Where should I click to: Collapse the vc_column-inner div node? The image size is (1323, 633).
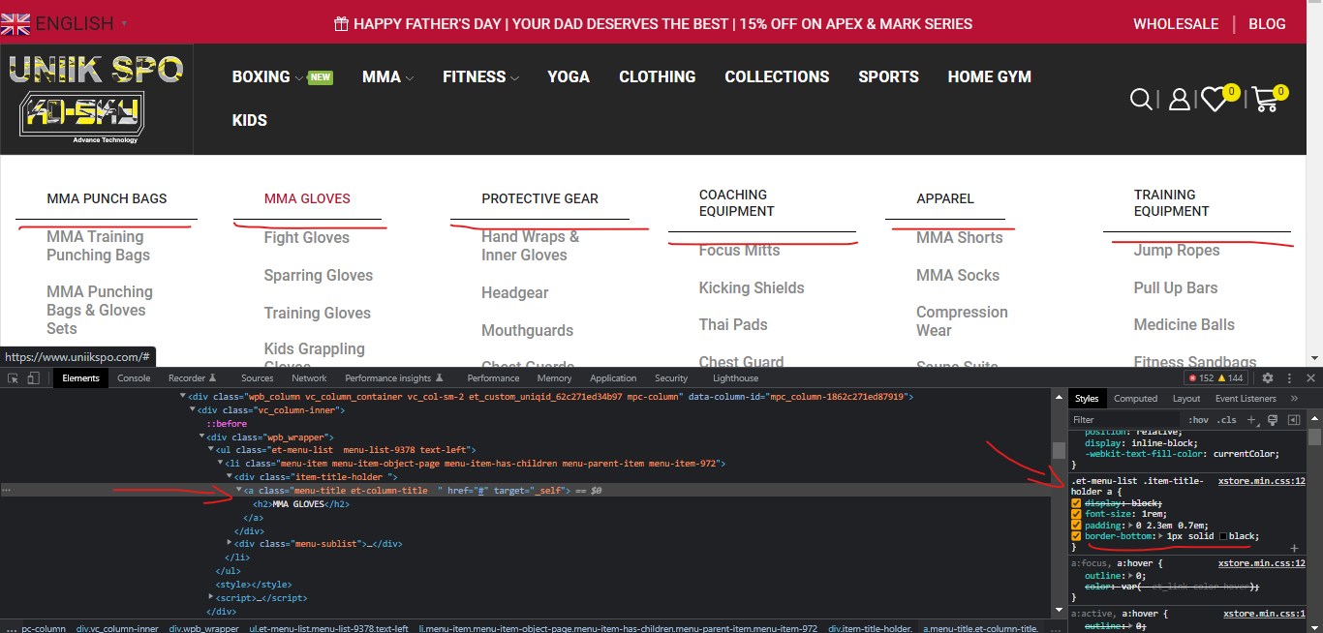tap(192, 410)
